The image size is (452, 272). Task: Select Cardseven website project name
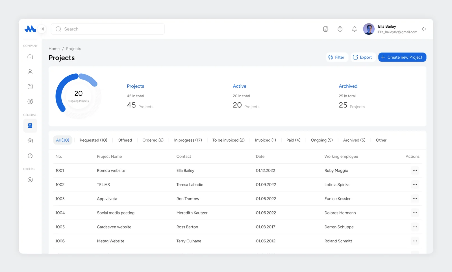(114, 227)
